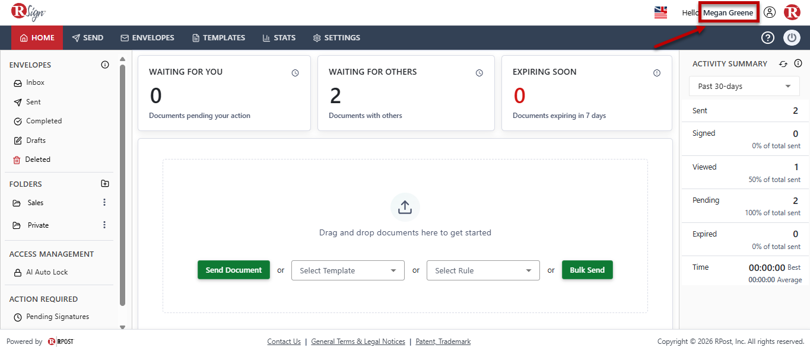The height and width of the screenshot is (351, 810).
Task: Click the Send Document button
Action: pyautogui.click(x=234, y=270)
